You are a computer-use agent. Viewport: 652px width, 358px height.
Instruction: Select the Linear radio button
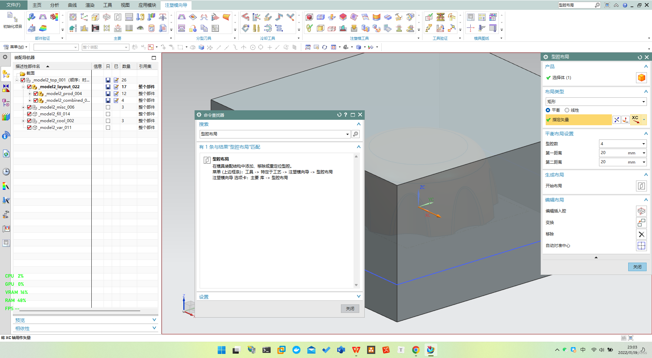[x=567, y=110]
